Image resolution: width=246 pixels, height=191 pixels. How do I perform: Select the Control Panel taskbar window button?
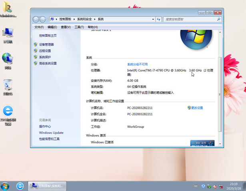47,186
